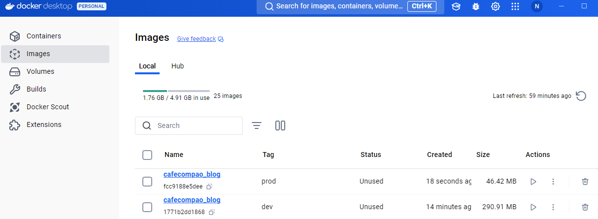The image size is (598, 219).
Task: Run the cafecompao_blog dev image
Action: (x=533, y=207)
